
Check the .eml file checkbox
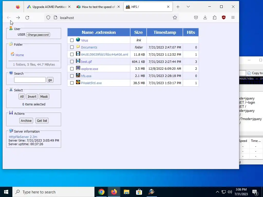[x=72, y=54]
